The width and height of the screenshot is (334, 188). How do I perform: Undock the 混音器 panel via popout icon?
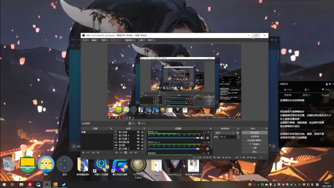(211, 129)
